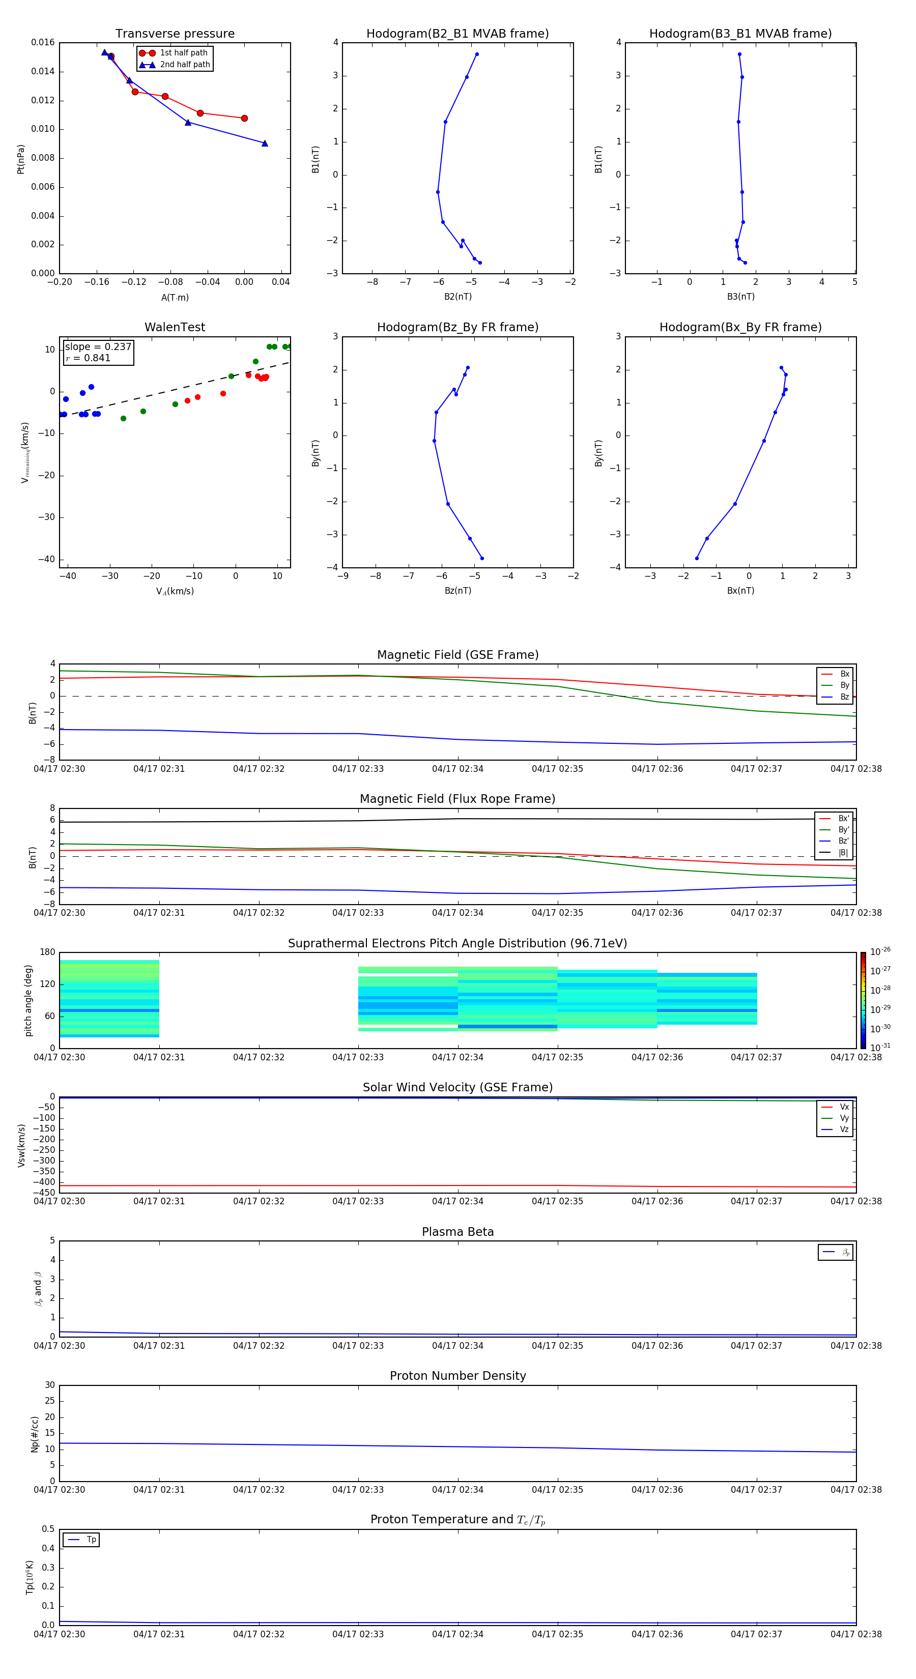Click '|B|' in Flux Rope legend
This screenshot has height=1679, width=916.
coord(835,853)
